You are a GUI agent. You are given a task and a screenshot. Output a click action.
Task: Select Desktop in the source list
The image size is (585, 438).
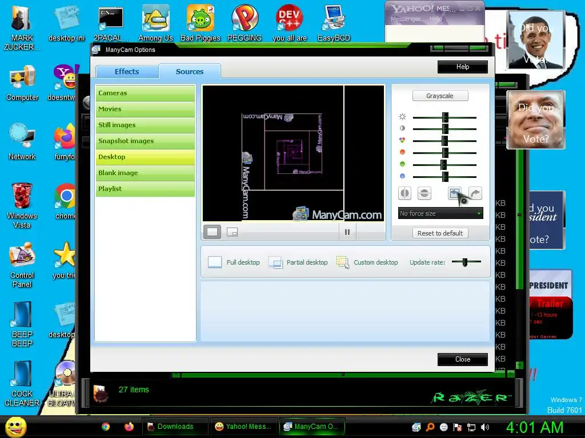point(145,157)
